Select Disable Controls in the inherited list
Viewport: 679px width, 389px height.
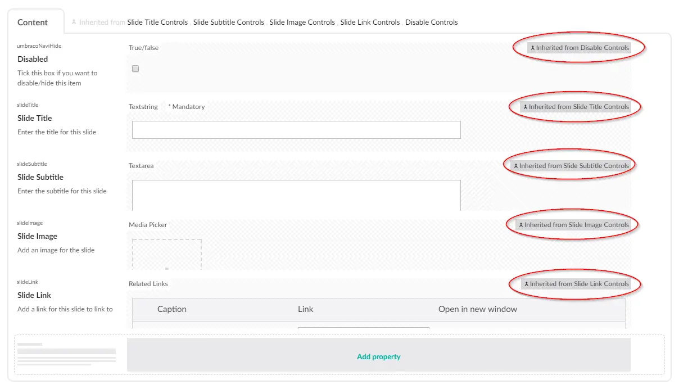pyautogui.click(x=431, y=22)
